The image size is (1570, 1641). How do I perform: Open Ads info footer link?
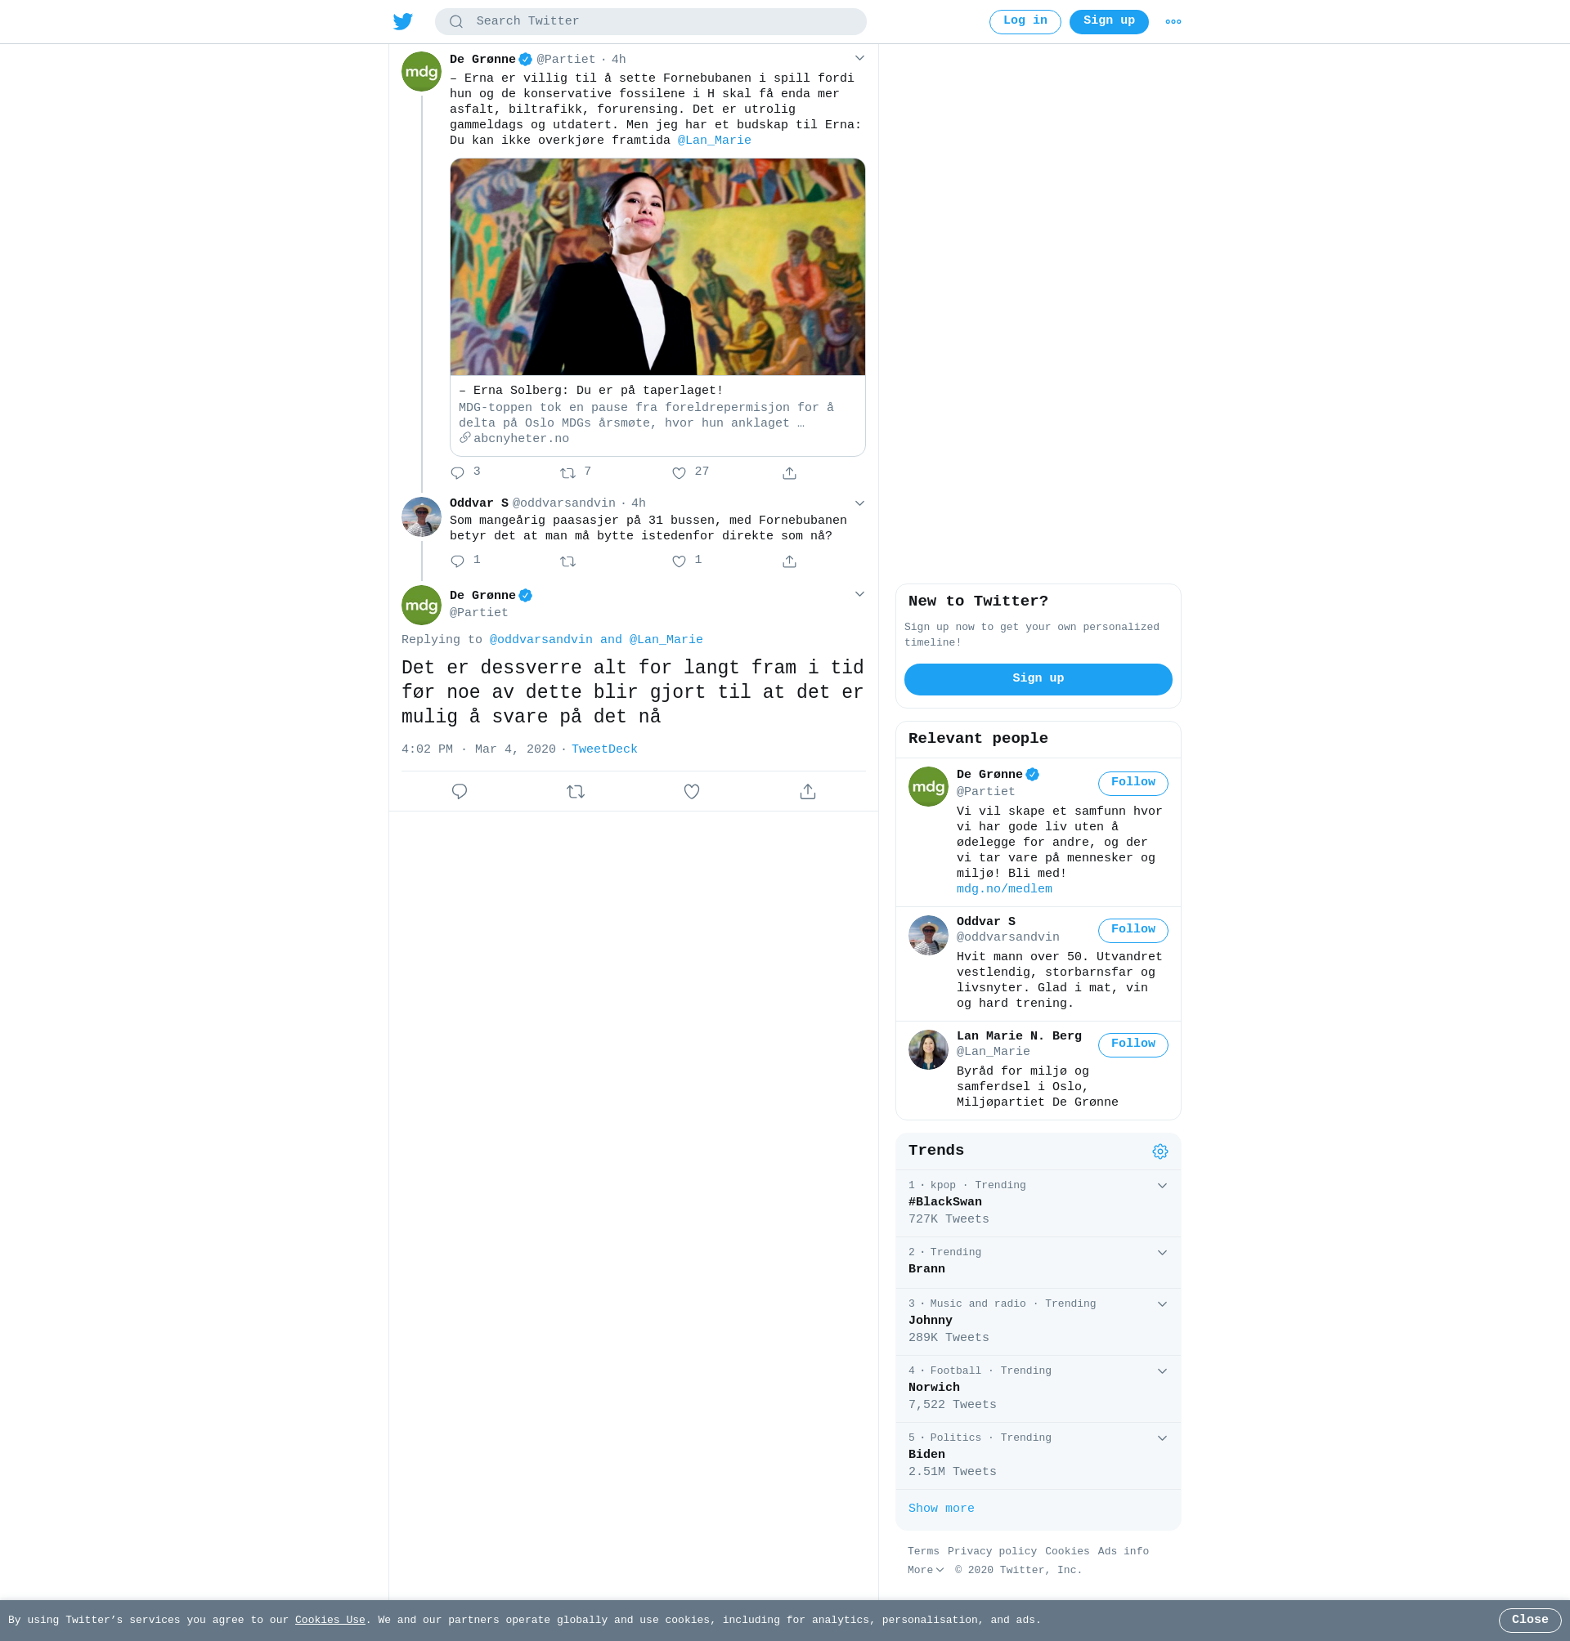[1123, 1551]
